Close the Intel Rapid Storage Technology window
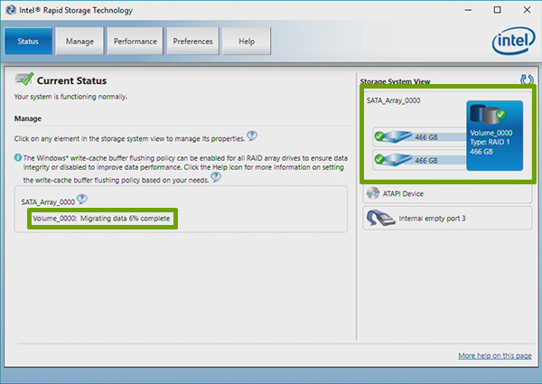Screen dimensions: 542x384 [x=527, y=10]
